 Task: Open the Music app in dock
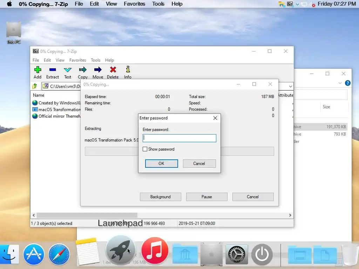click(x=155, y=251)
